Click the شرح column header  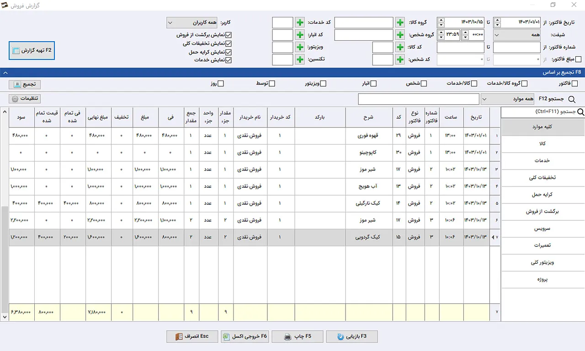point(369,117)
